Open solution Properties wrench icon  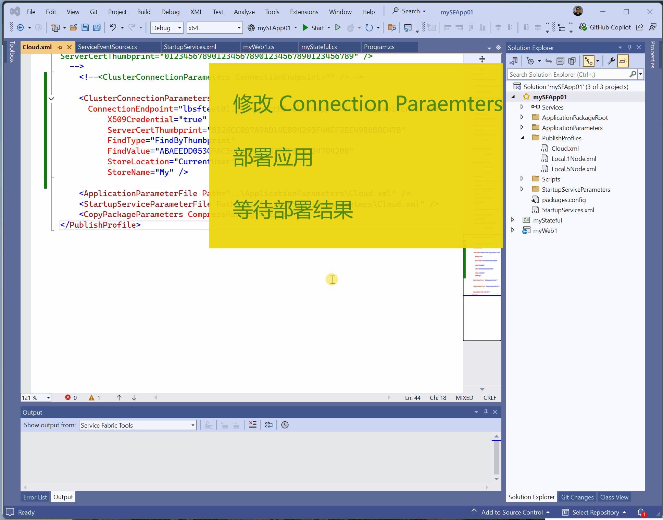coord(611,61)
